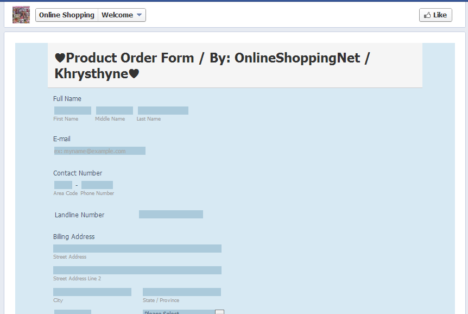Click the Product Order Form heading

pos(212,65)
